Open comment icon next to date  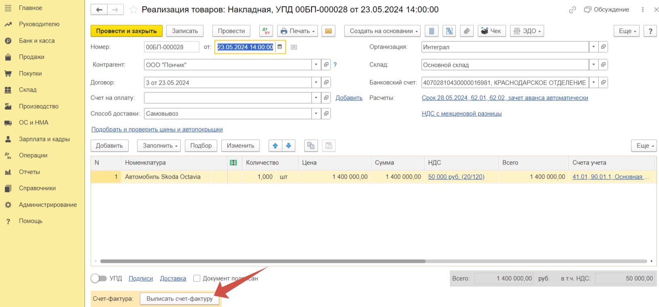(x=294, y=47)
